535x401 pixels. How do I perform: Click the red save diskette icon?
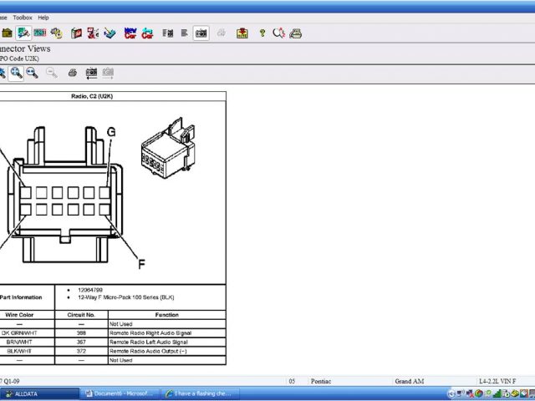[242, 33]
